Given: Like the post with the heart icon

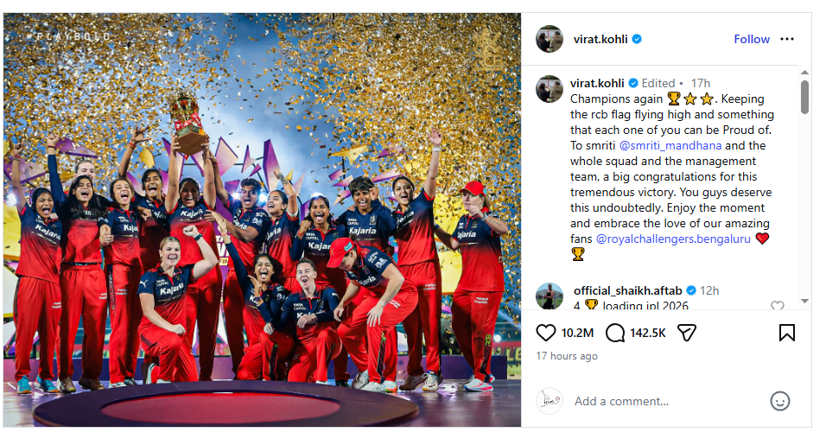Looking at the screenshot, I should click(546, 333).
